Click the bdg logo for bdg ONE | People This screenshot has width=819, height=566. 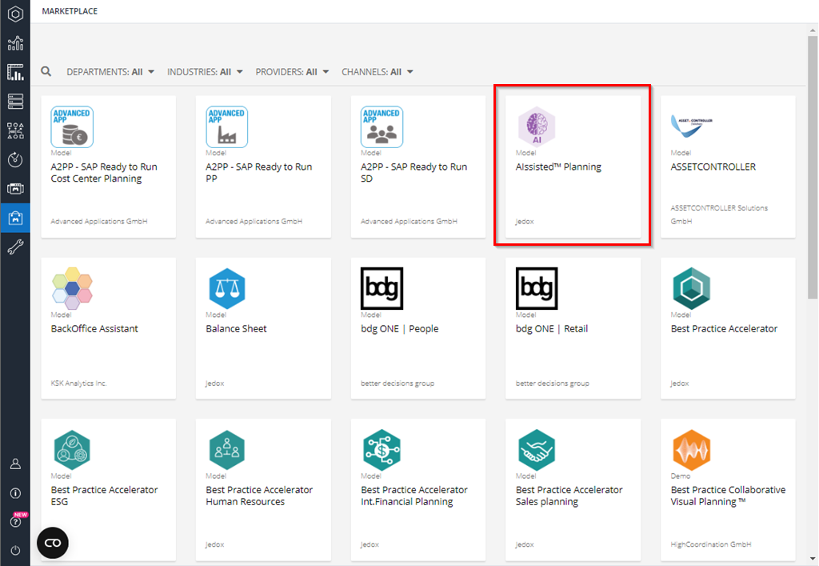382,288
